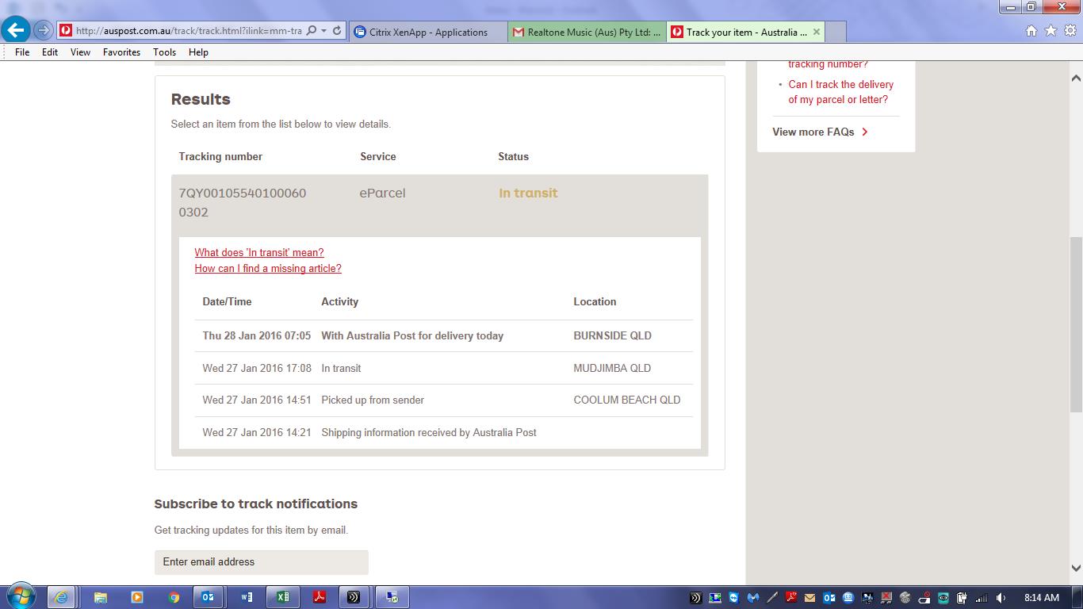The image size is (1083, 609).
Task: Click the browser Back arrow button
Action: [16, 31]
